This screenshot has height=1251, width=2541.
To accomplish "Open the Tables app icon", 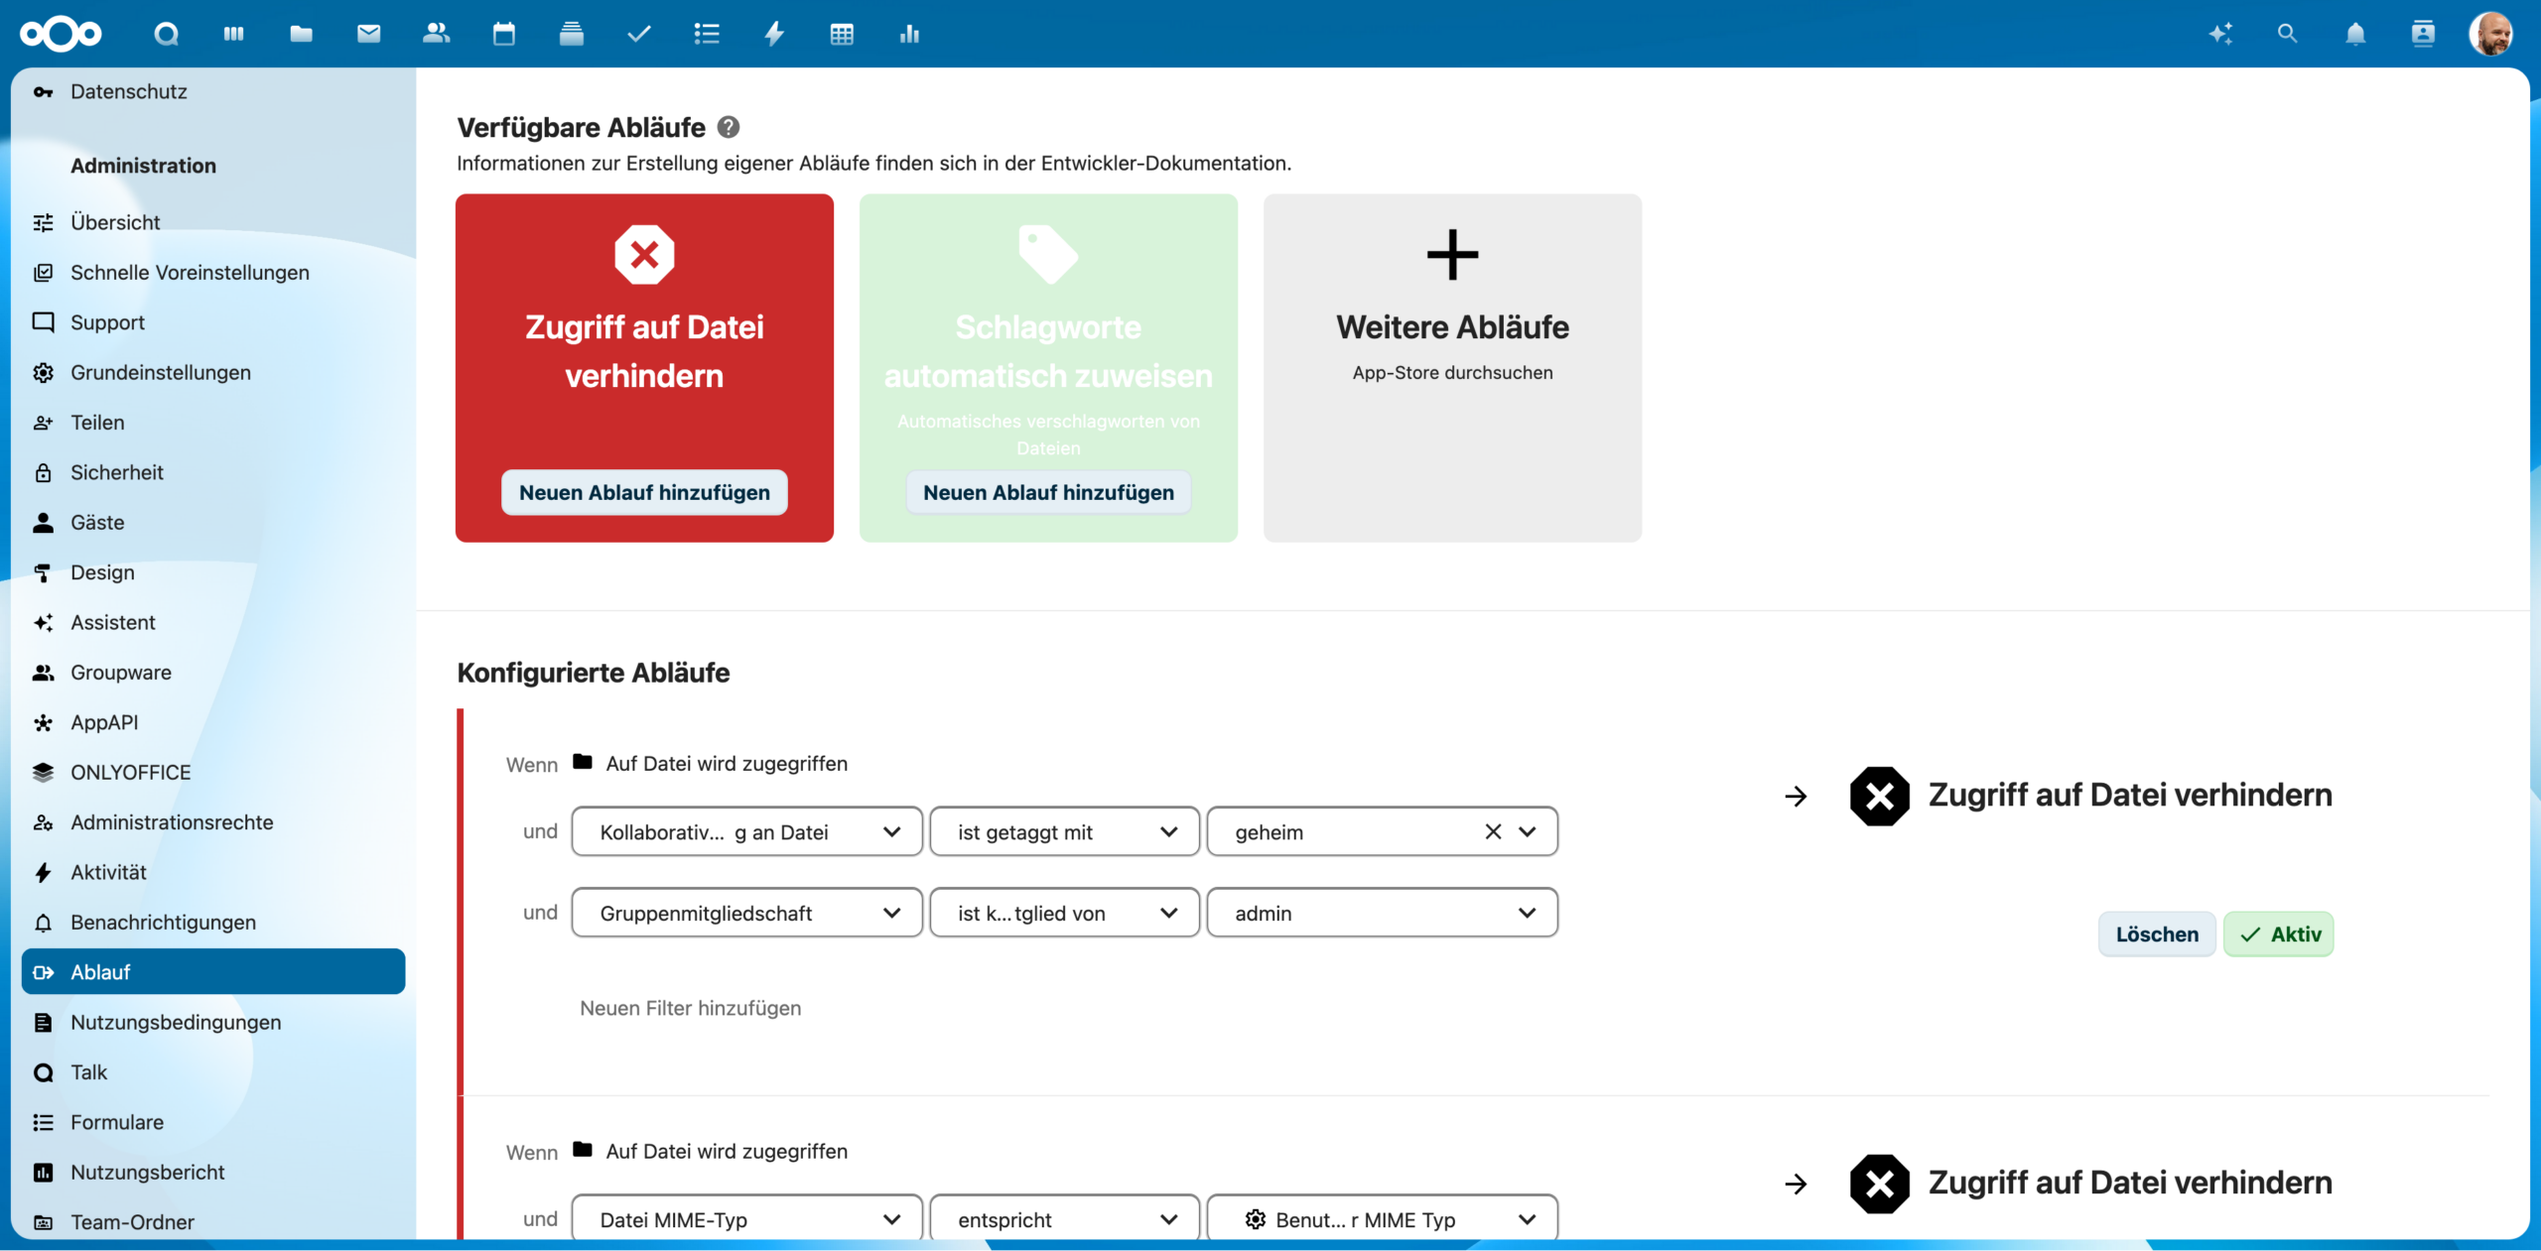I will click(842, 34).
